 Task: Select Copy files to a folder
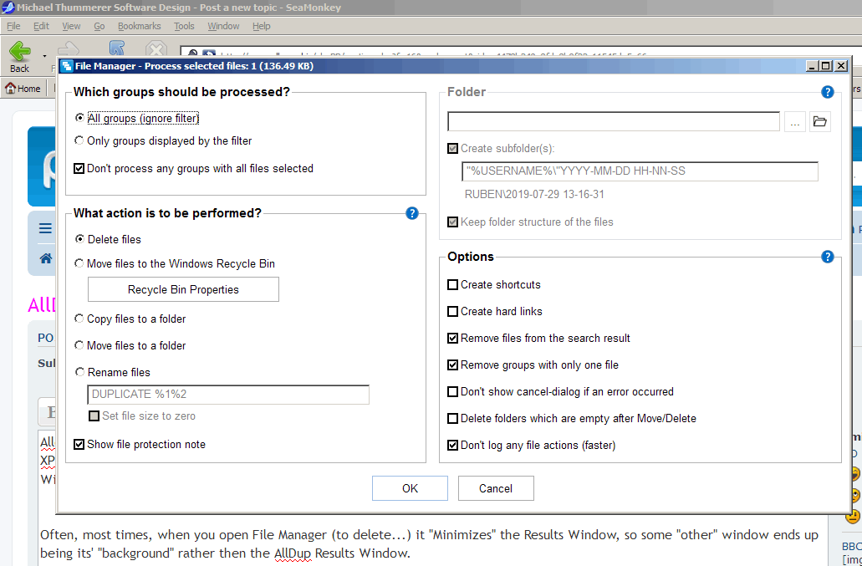(x=79, y=319)
